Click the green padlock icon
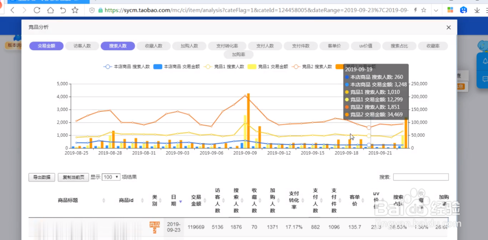The width and height of the screenshot is (488, 240). (x=100, y=10)
